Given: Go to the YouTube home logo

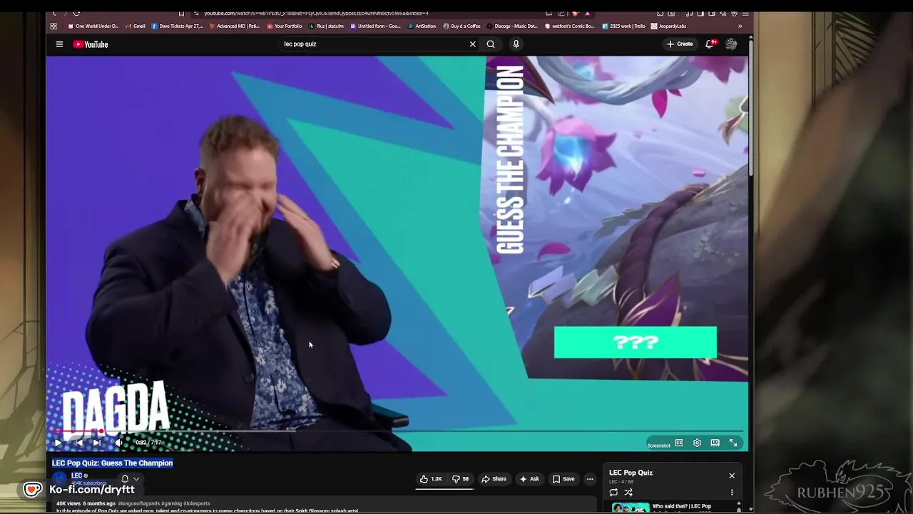Looking at the screenshot, I should pyautogui.click(x=91, y=44).
